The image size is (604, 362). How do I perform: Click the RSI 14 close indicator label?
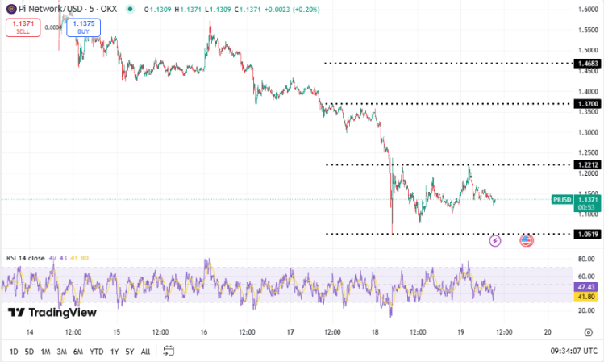pyautogui.click(x=26, y=257)
